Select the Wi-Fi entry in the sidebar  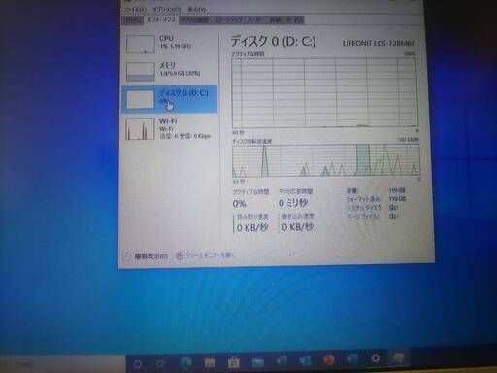coord(170,128)
